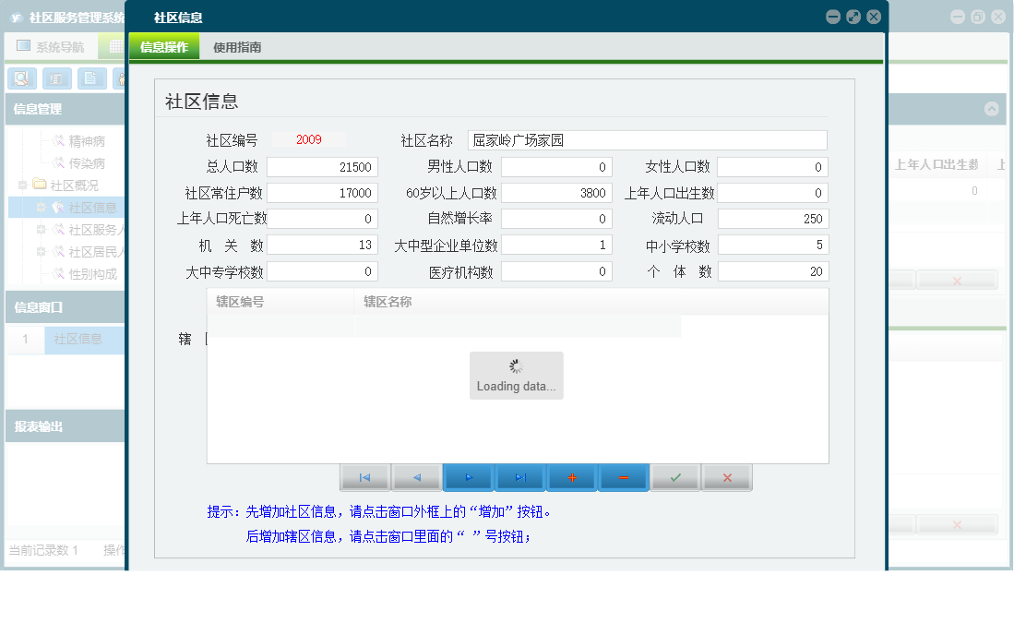Open the magnifier search tool in the sidebar
Screen dimensions: 1014x623
(20, 78)
